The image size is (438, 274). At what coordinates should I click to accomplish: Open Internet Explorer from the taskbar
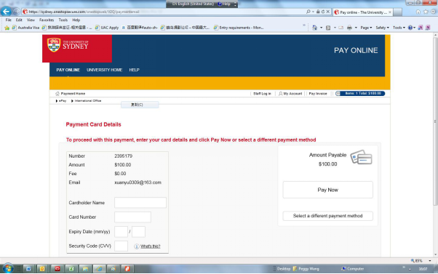[100, 269]
